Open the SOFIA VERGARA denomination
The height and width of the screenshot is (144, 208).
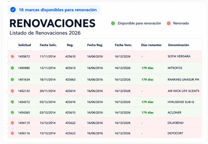point(179,56)
